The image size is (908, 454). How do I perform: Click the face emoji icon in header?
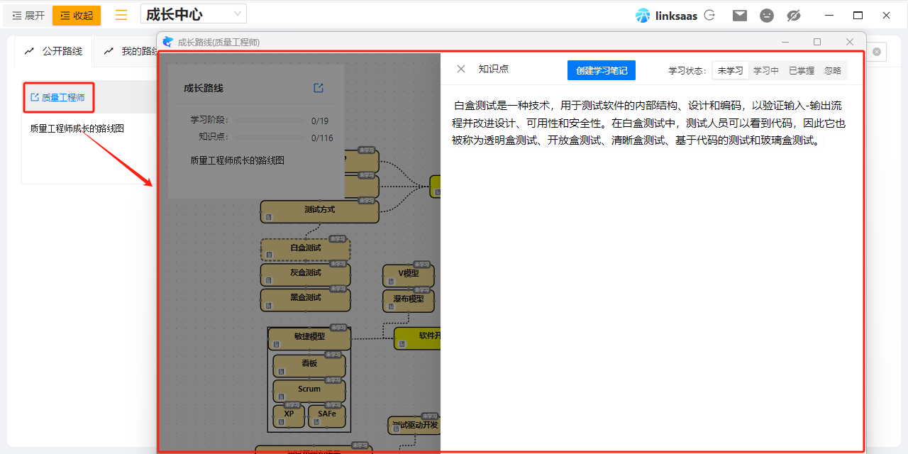point(767,16)
